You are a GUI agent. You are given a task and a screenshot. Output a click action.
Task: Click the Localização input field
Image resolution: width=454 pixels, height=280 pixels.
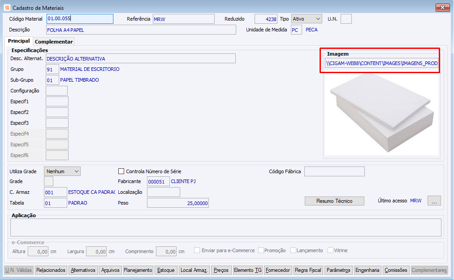(163, 192)
